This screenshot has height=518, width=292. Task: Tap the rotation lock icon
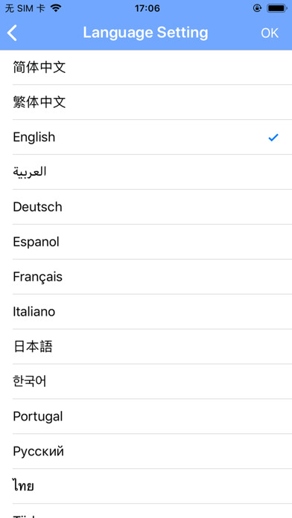257,8
